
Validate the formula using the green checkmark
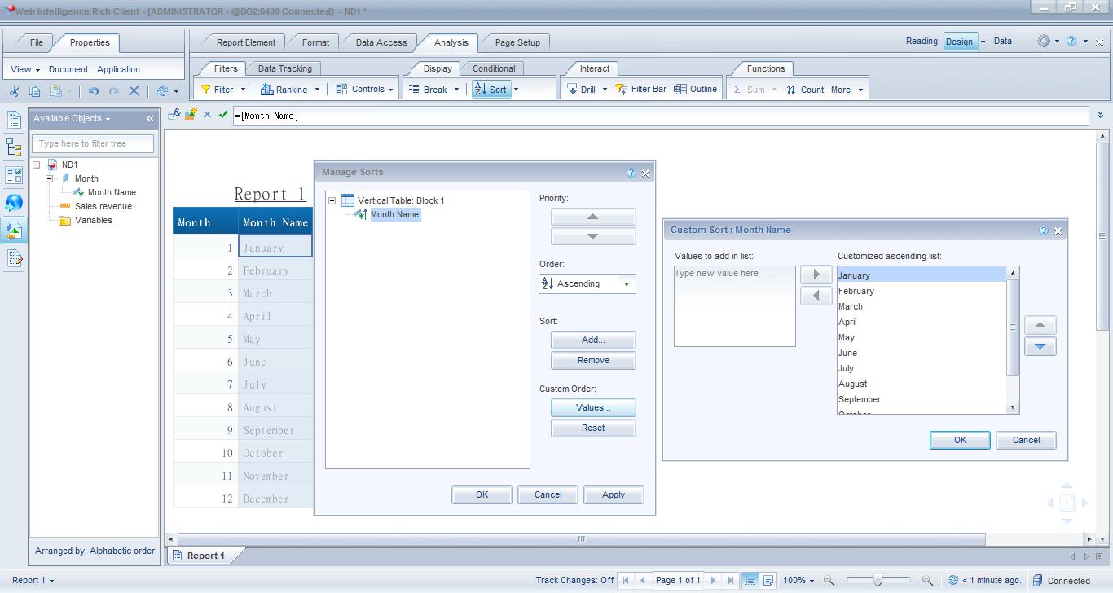click(x=222, y=115)
